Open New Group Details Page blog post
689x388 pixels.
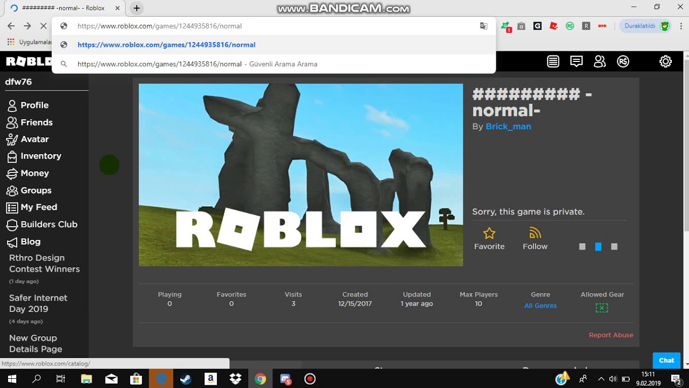coord(35,343)
